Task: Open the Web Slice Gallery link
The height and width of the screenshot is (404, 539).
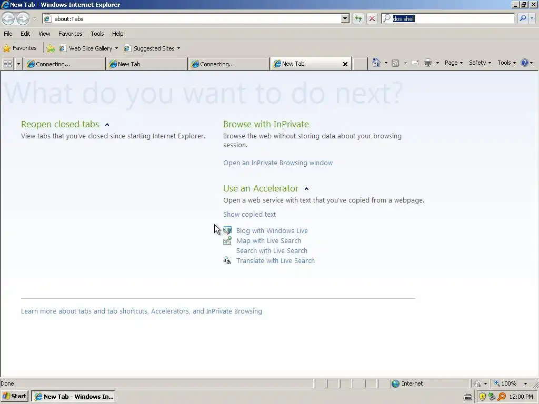Action: click(88, 48)
